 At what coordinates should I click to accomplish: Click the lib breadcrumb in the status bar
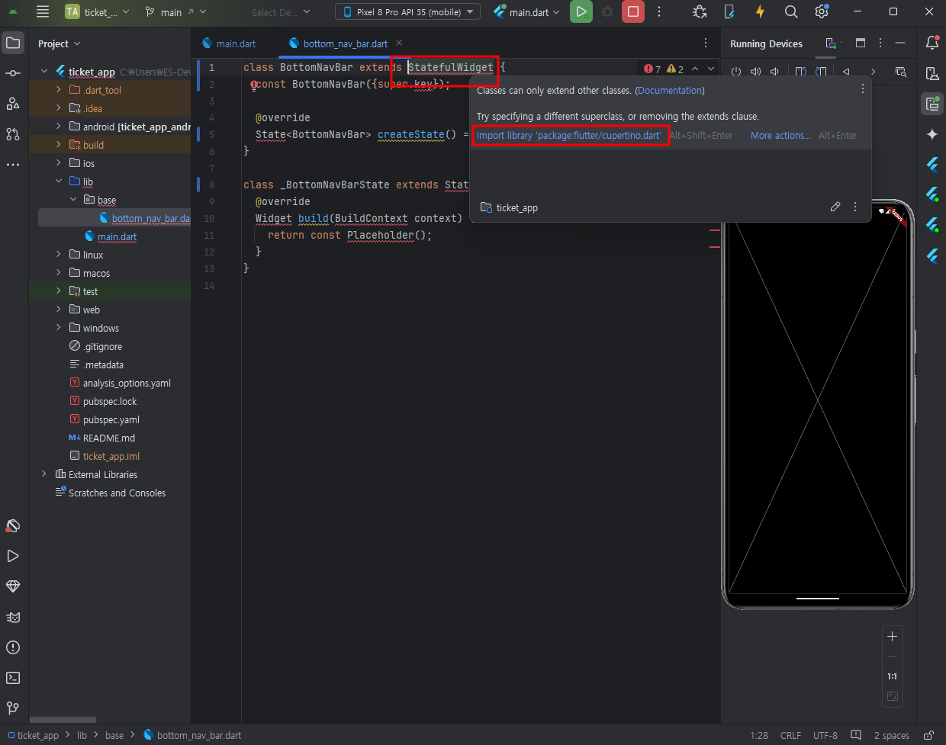click(x=82, y=735)
